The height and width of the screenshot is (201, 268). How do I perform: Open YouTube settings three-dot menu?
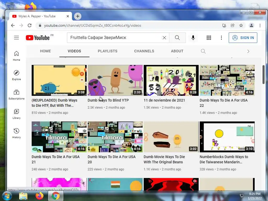pos(221,38)
